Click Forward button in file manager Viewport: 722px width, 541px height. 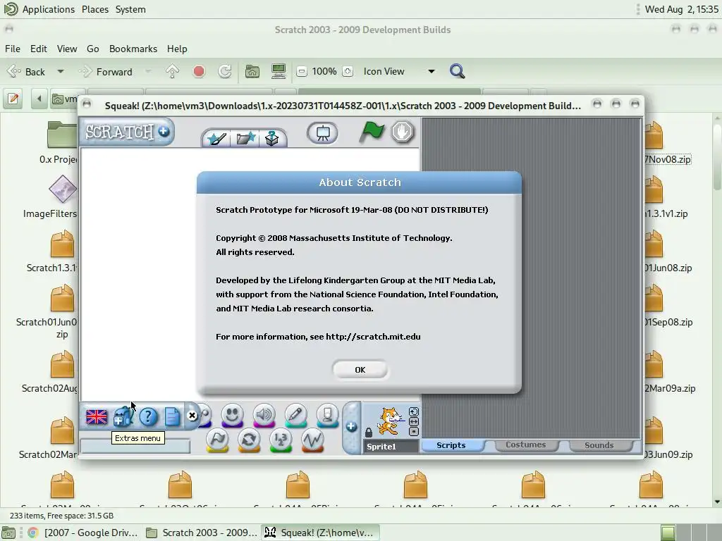click(x=106, y=72)
